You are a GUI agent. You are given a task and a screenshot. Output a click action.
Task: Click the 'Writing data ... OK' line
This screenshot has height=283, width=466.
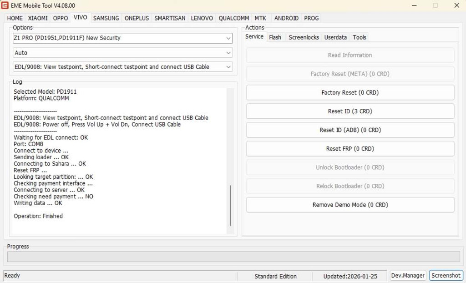coord(38,203)
